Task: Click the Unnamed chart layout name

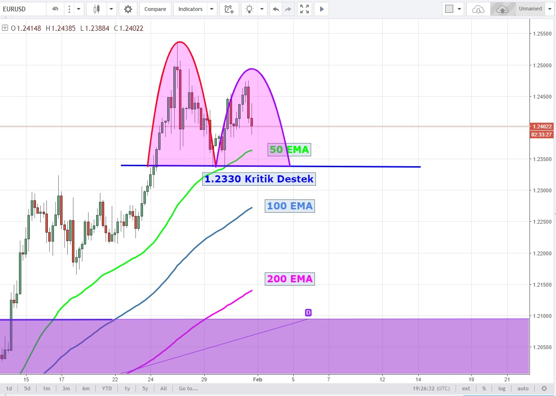Action: point(530,9)
